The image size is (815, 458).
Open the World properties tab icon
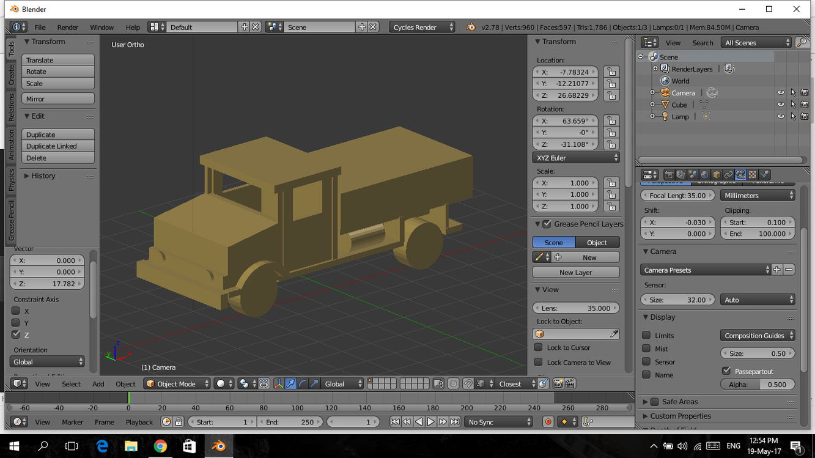coord(704,175)
